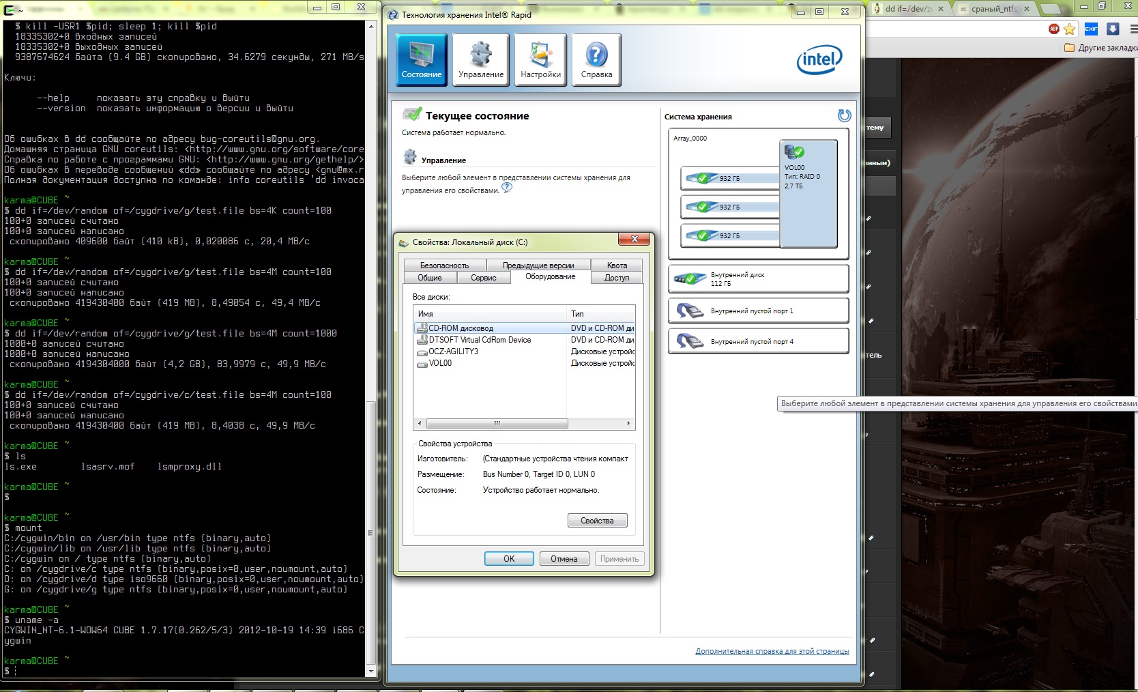Open the additional help link for page
The height and width of the screenshot is (692, 1138).
772,651
